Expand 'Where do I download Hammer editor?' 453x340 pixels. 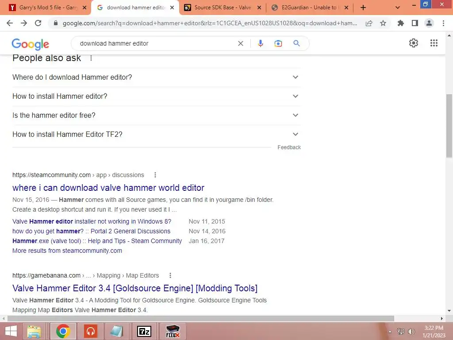(157, 77)
